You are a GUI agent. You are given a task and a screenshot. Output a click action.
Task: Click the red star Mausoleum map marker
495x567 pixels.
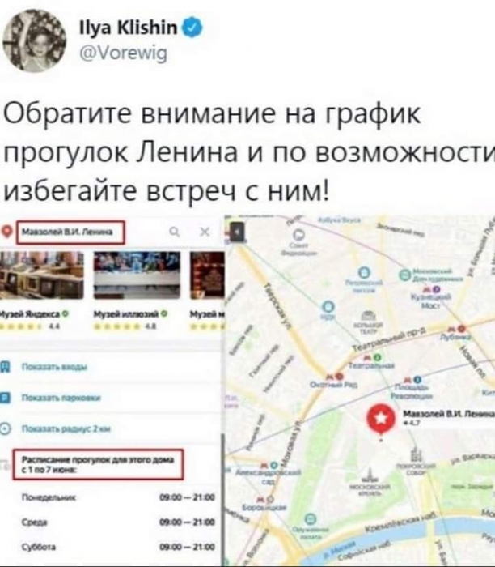coord(381,420)
